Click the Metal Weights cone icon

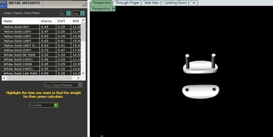pos(3,4)
